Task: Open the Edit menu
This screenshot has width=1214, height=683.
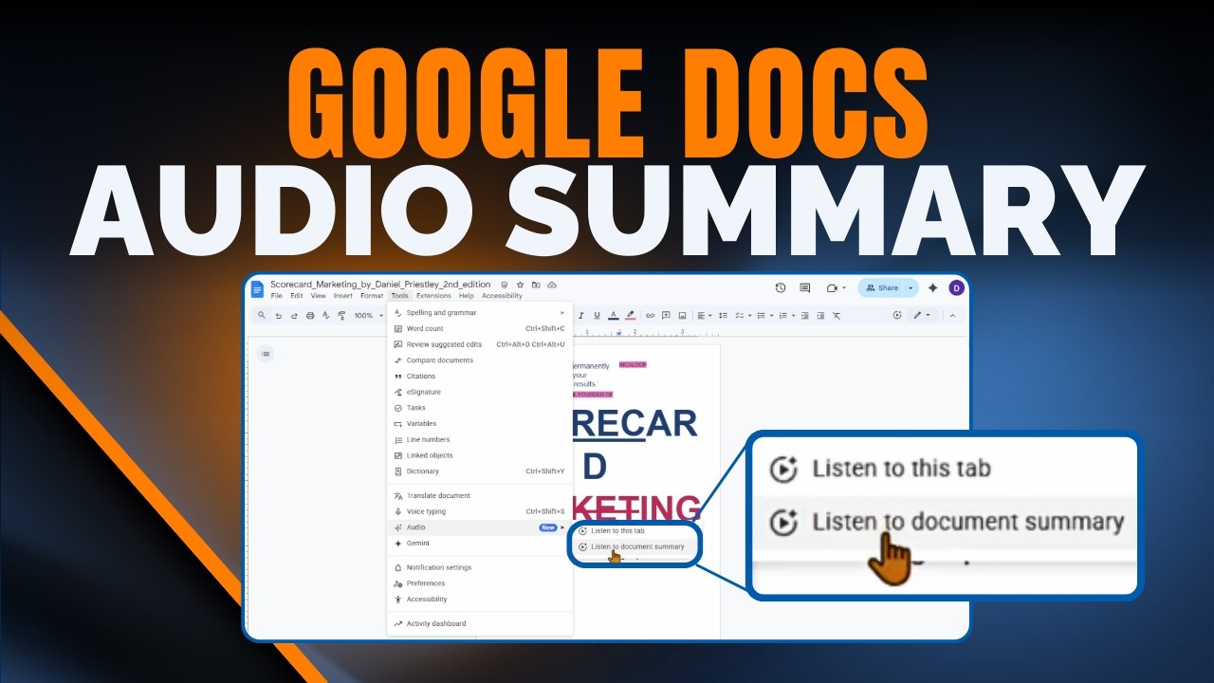Action: (297, 296)
